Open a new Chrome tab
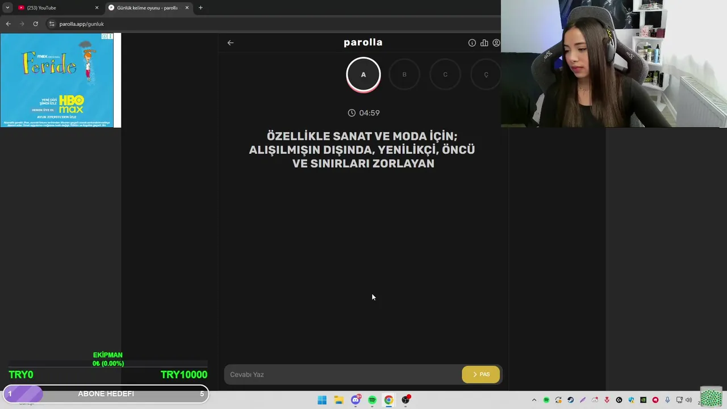The height and width of the screenshot is (409, 727). (x=200, y=8)
